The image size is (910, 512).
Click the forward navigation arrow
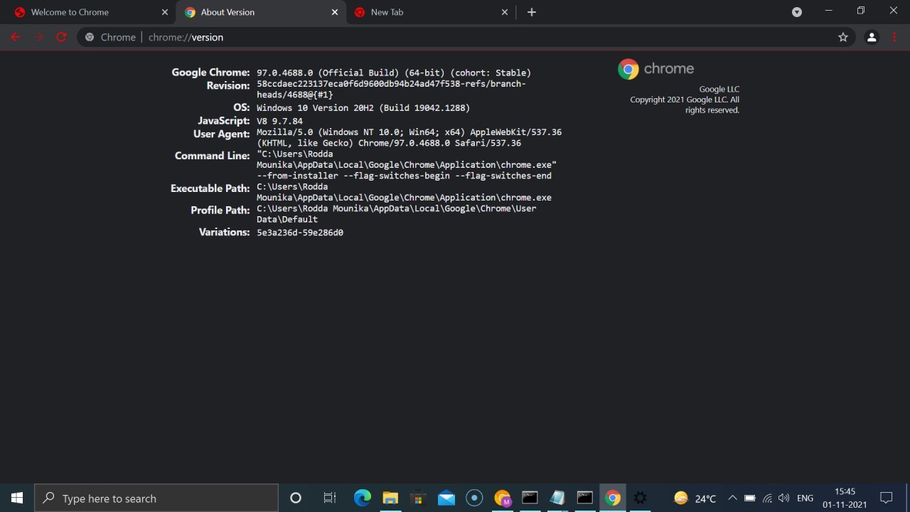(x=38, y=37)
